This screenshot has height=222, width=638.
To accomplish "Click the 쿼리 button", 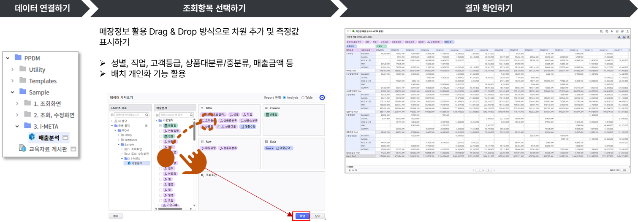I will coord(116,216).
